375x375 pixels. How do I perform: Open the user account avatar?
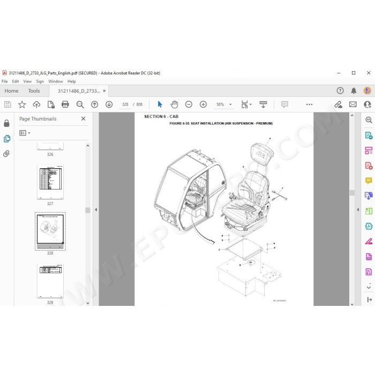(x=367, y=91)
